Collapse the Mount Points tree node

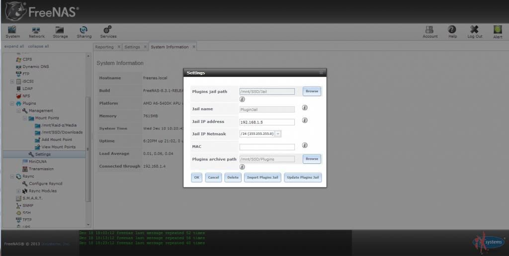click(x=25, y=118)
